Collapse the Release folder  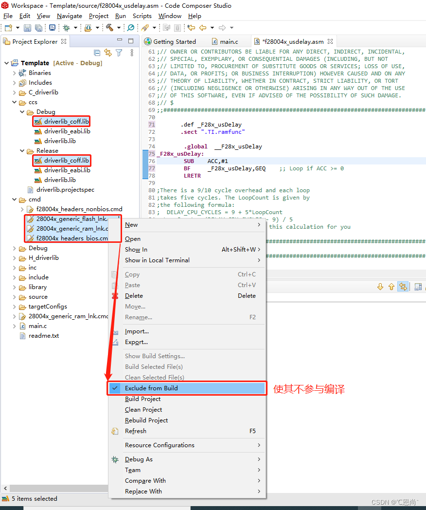(x=22, y=151)
